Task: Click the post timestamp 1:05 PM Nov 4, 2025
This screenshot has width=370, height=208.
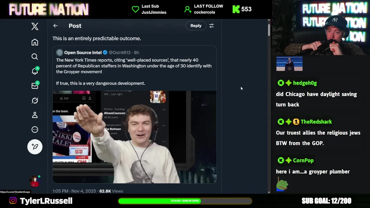Action: click(x=74, y=191)
